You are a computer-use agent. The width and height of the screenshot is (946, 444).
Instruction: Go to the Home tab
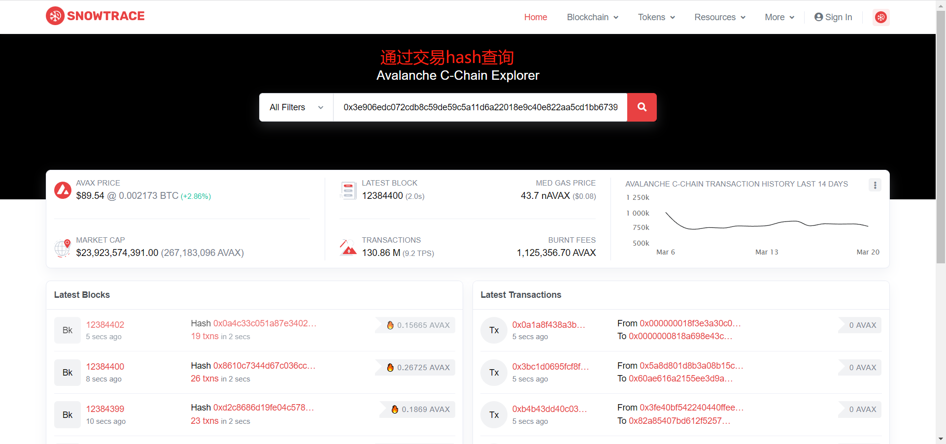(536, 17)
